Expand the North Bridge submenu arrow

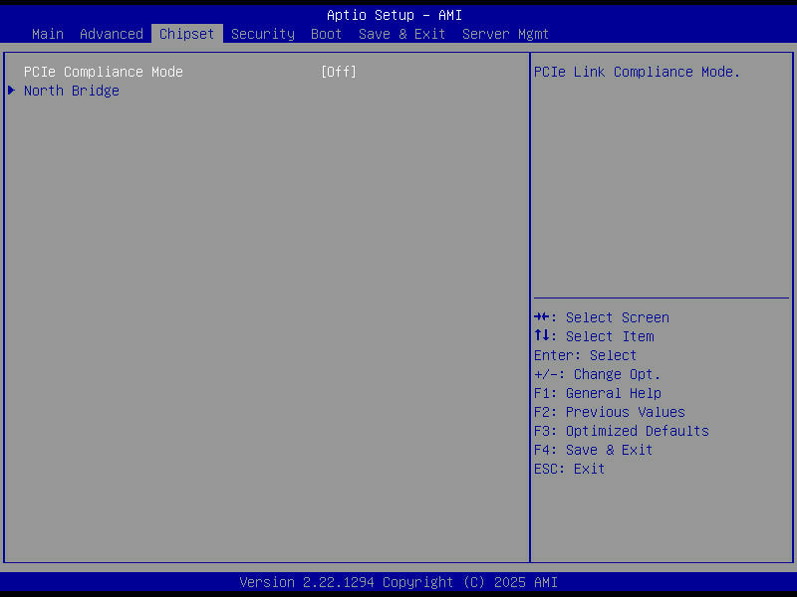11,90
